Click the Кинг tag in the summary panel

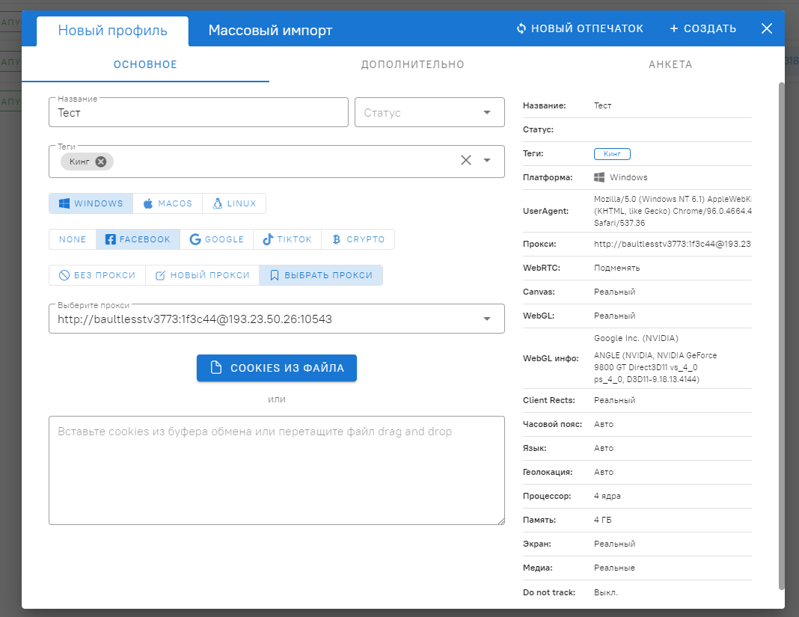(612, 154)
